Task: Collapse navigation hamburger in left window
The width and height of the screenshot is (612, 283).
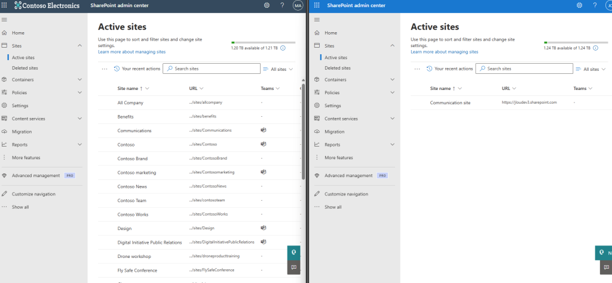Action: [x=4, y=20]
